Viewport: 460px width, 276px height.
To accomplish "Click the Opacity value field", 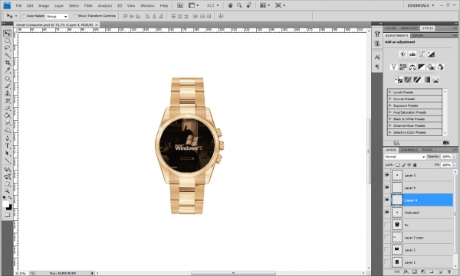I will click(x=446, y=157).
